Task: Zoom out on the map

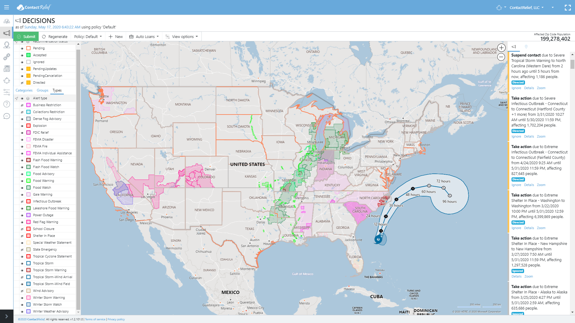Action: click(501, 57)
